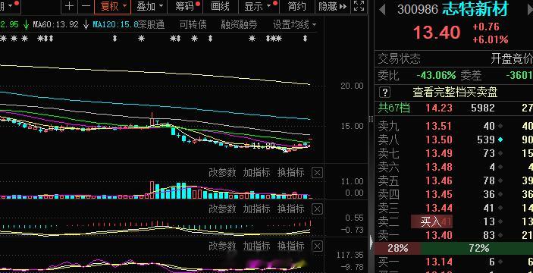Click diamond icon beside 卖一 volume 83
The width and height of the screenshot is (533, 273).
pos(500,235)
